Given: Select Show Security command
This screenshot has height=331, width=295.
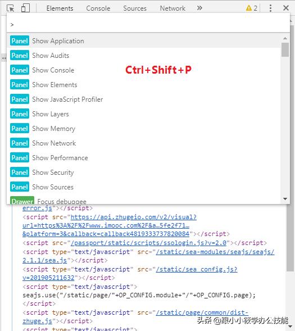Looking at the screenshot, I should point(143,173).
